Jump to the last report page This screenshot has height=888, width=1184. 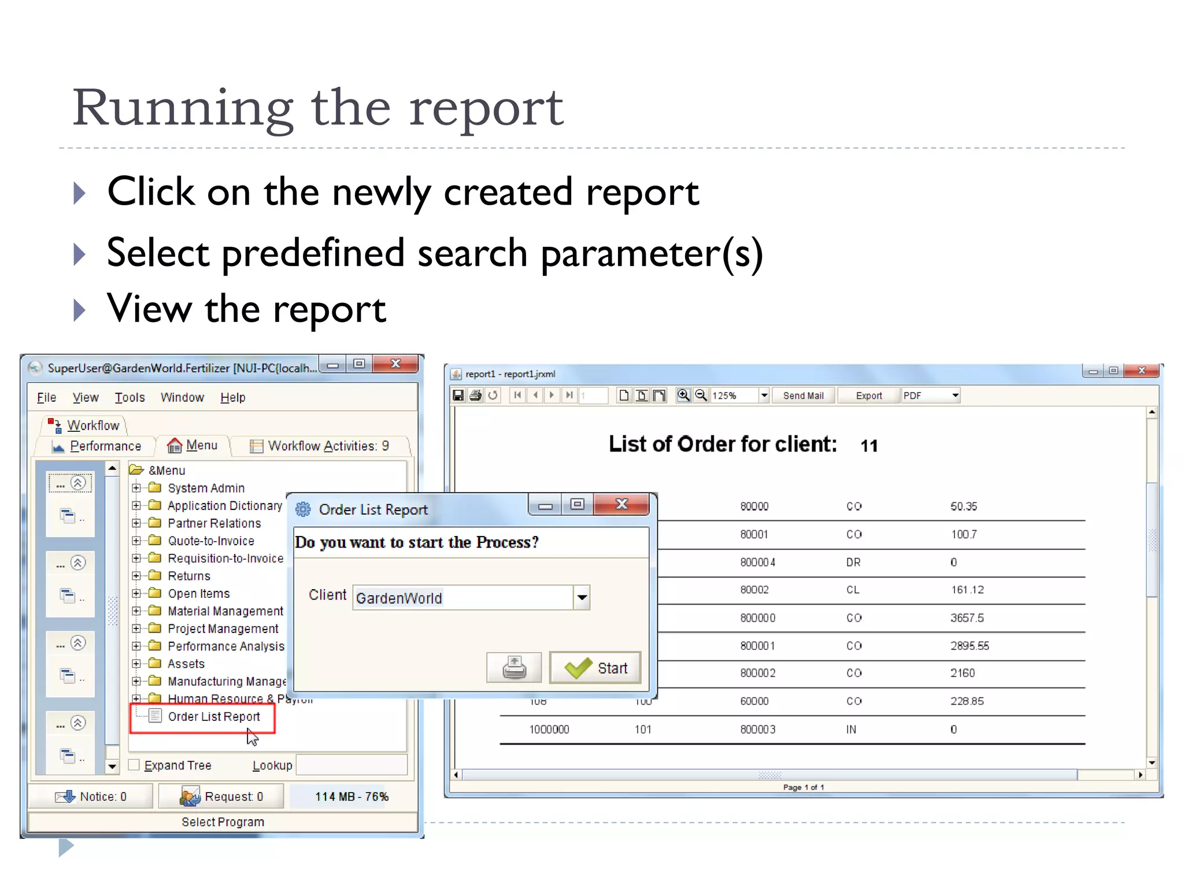(x=569, y=395)
